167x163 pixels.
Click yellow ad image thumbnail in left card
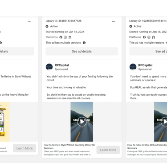(x=5, y=122)
